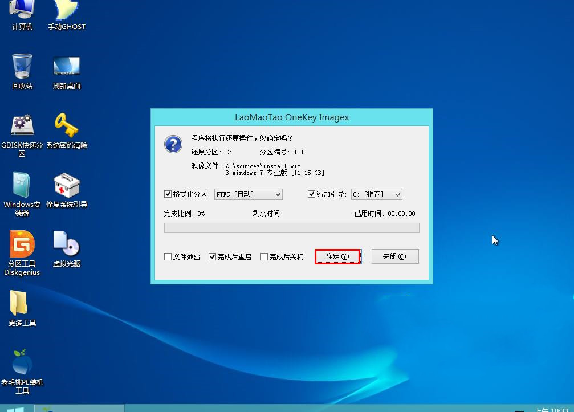The width and height of the screenshot is (574, 412).
Task: Open Windows安装器 desktop icon
Action: (22, 194)
